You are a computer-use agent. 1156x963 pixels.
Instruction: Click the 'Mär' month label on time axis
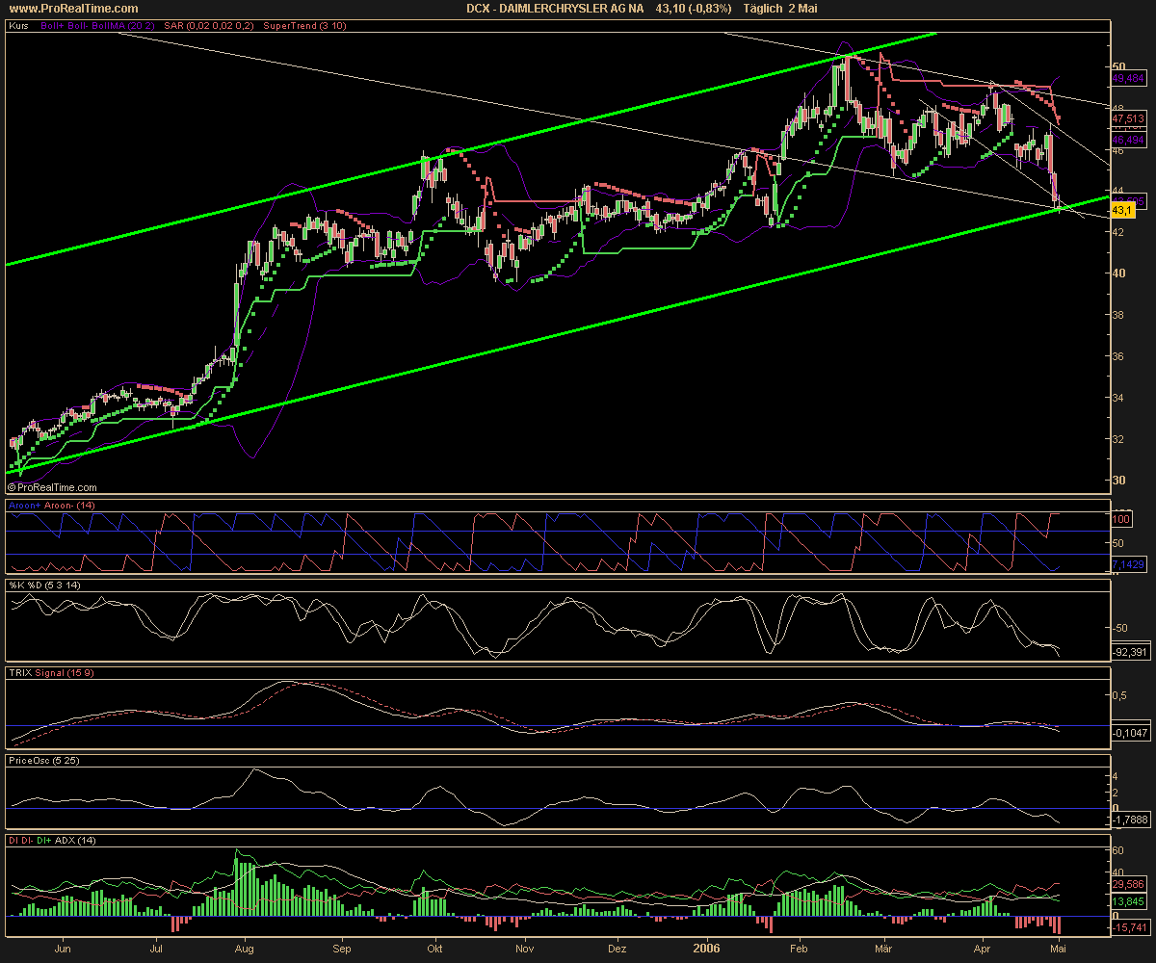(883, 950)
